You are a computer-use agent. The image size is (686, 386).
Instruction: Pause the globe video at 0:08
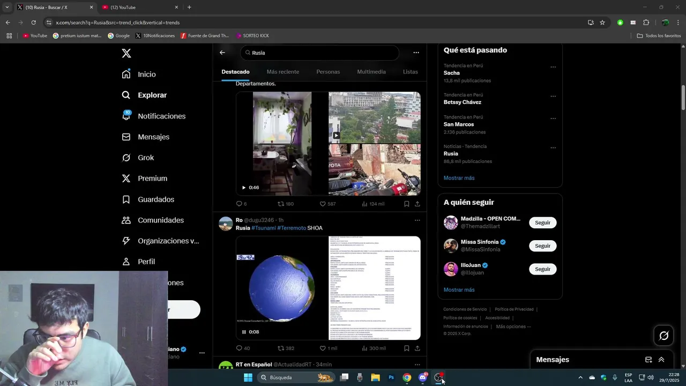pyautogui.click(x=244, y=332)
